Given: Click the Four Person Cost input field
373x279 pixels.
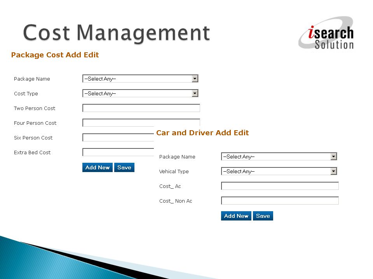Looking at the screenshot, I should click(141, 123).
